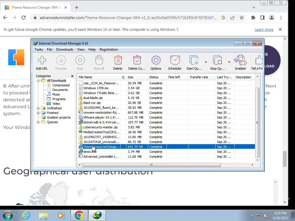Click the Stop All hand icon
The image size is (295, 221).
[99, 63]
